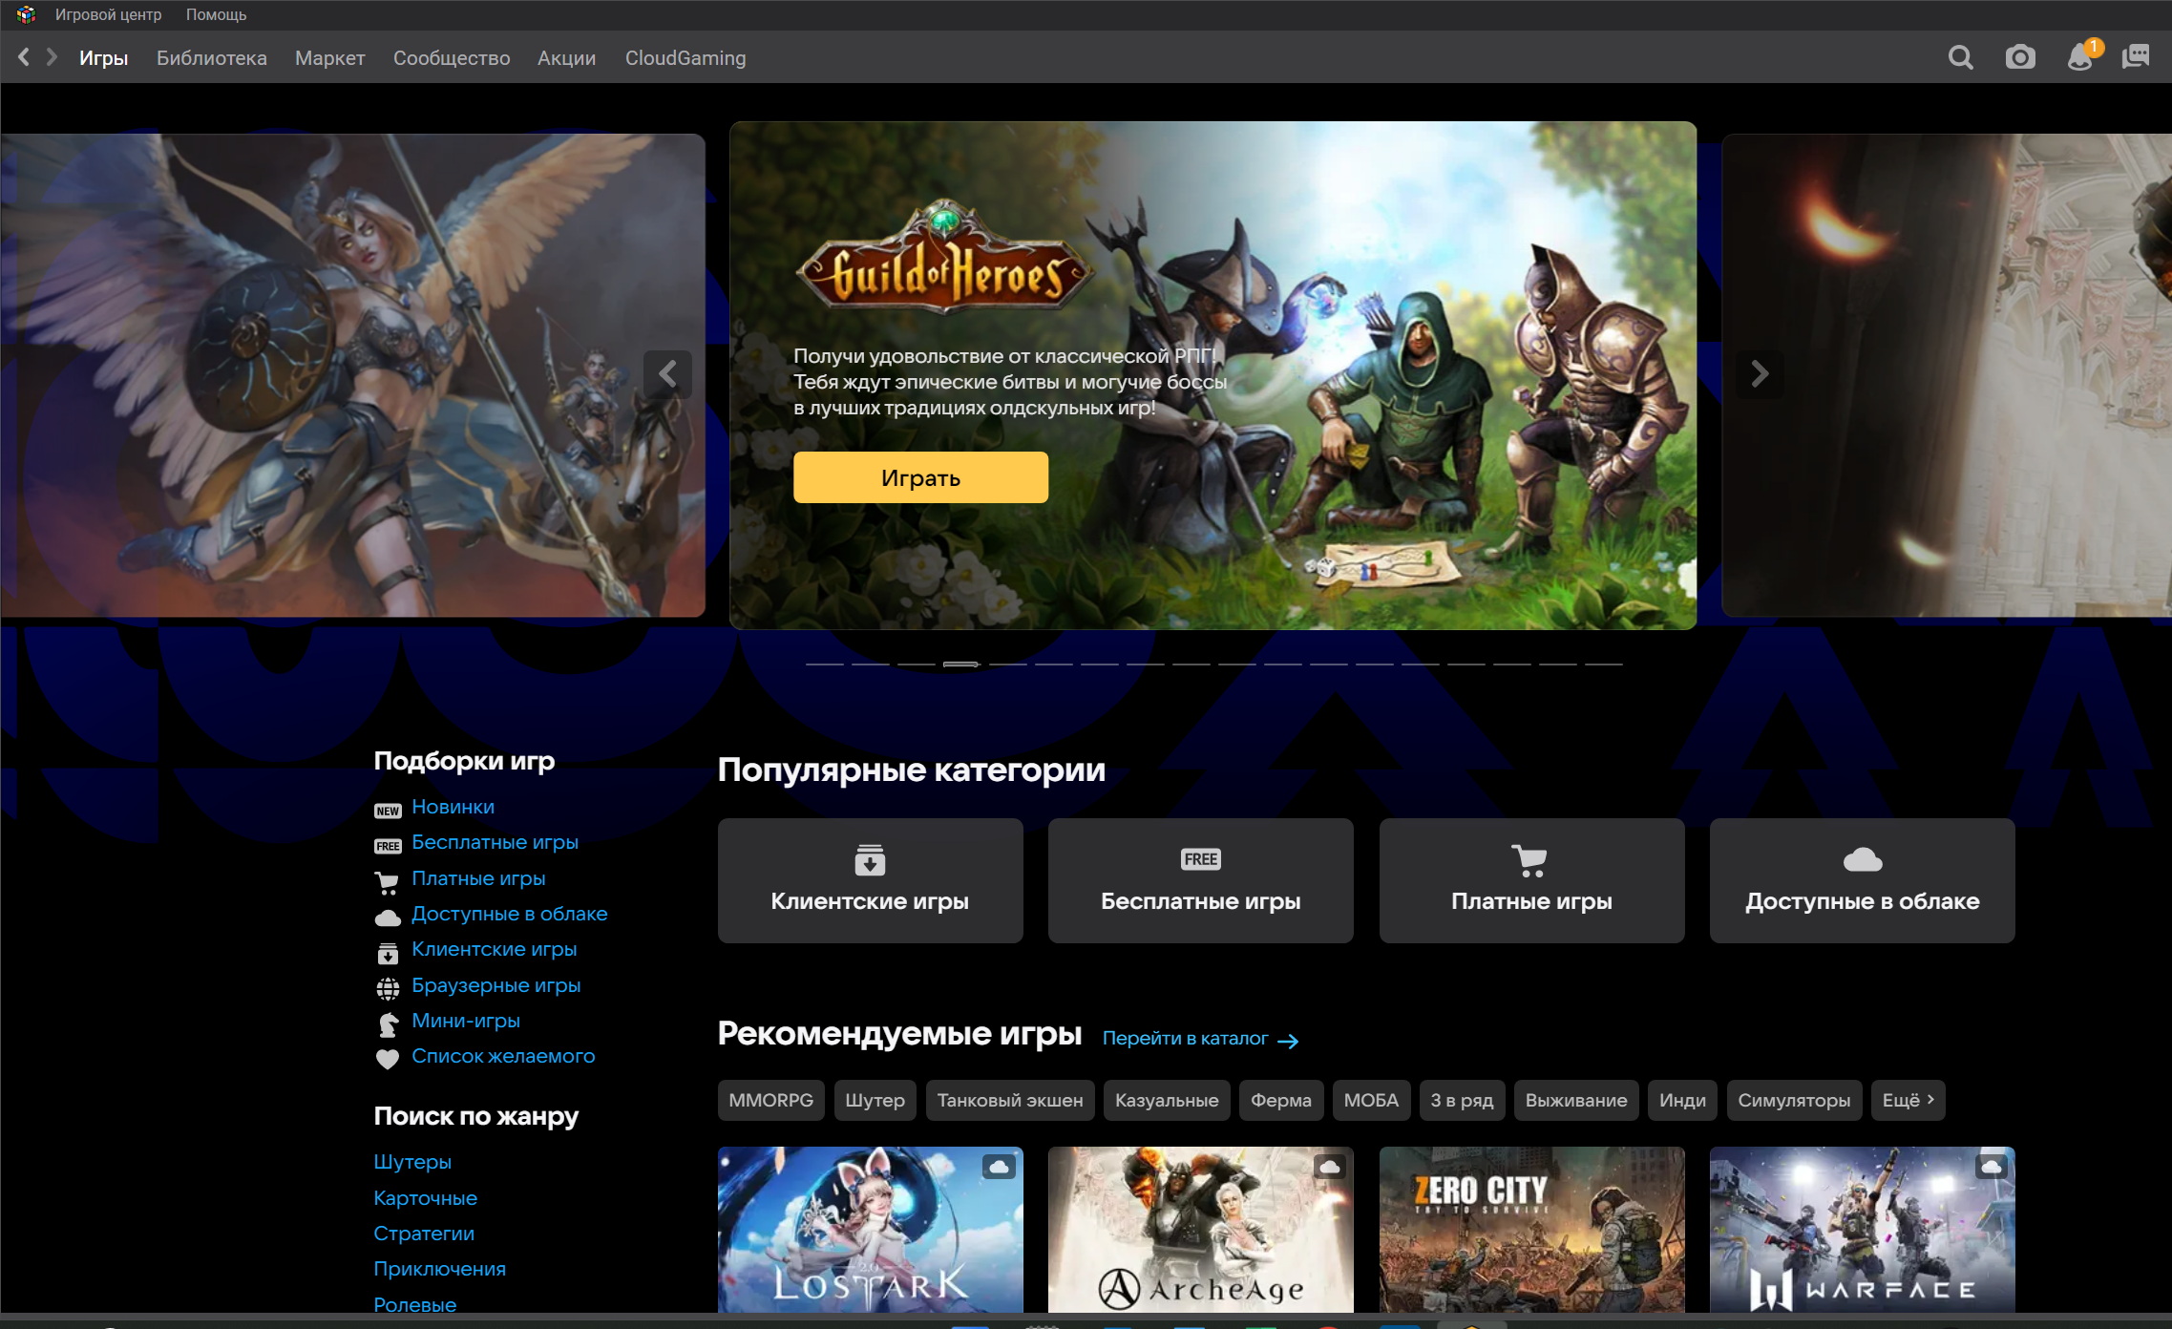Image resolution: width=2172 pixels, height=1329 pixels.
Task: Open the Карточные genre link
Action: point(425,1198)
